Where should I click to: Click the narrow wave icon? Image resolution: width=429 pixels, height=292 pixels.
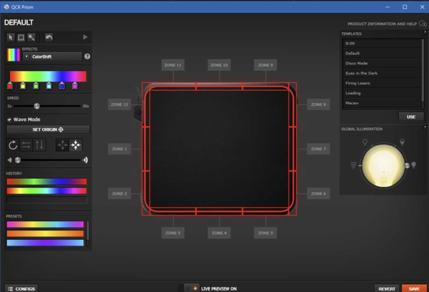(x=10, y=160)
